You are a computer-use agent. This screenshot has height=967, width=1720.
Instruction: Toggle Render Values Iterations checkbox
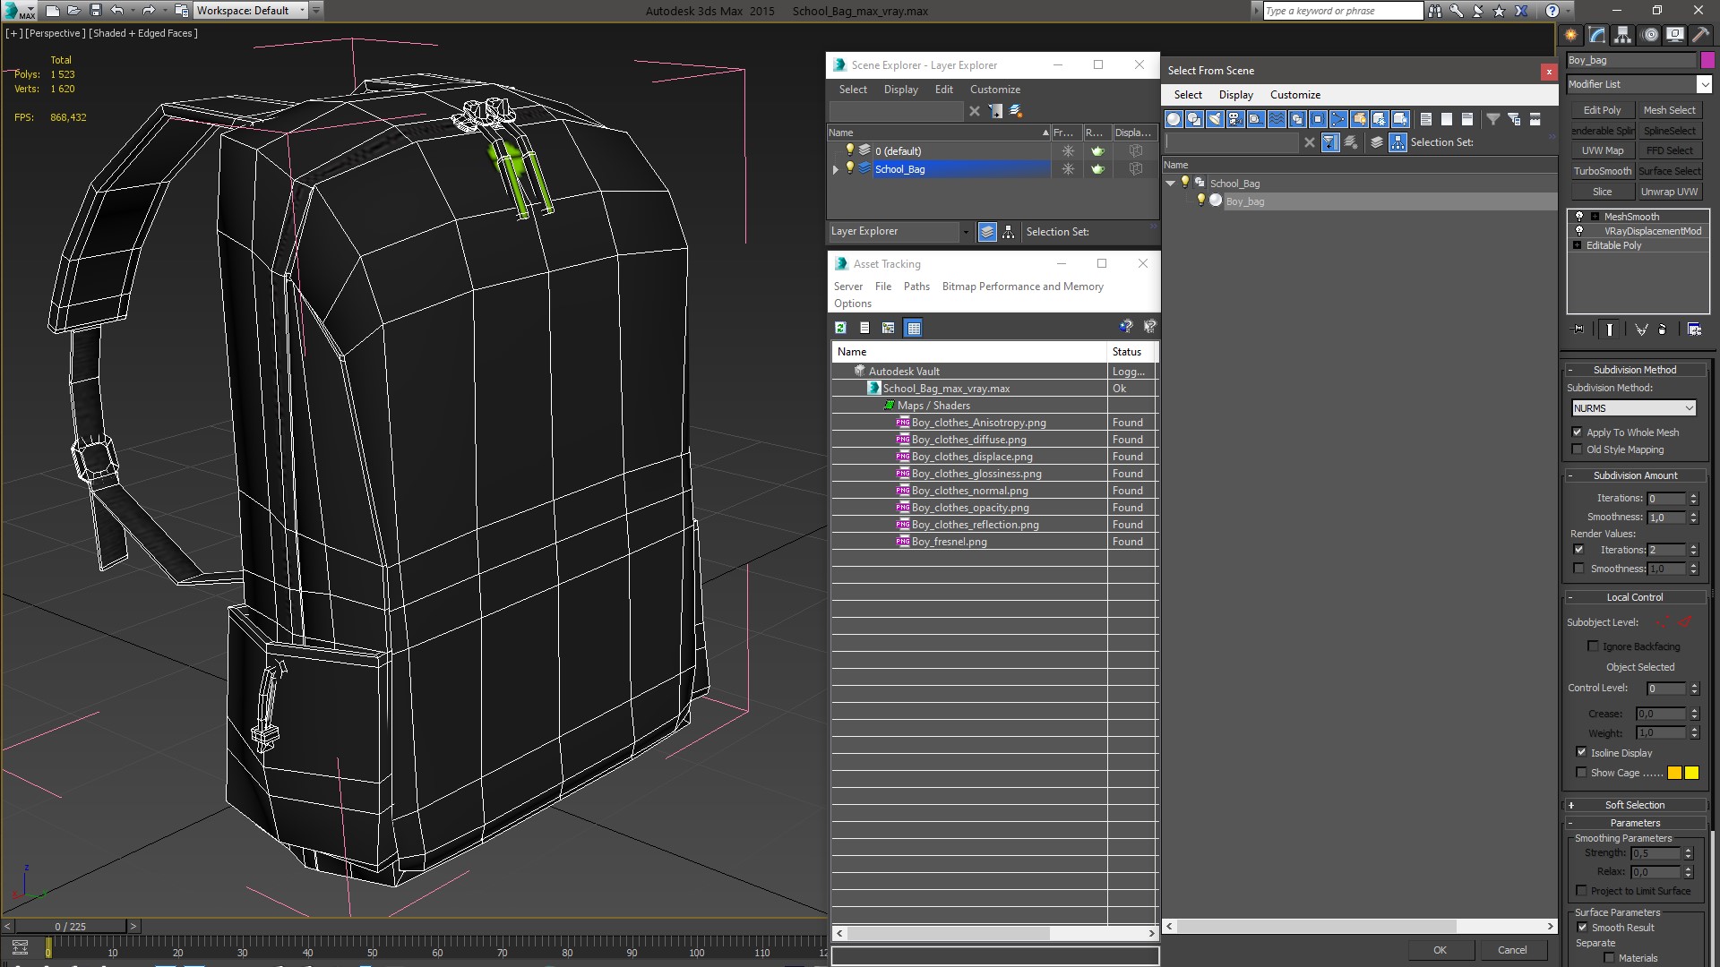click(1578, 550)
